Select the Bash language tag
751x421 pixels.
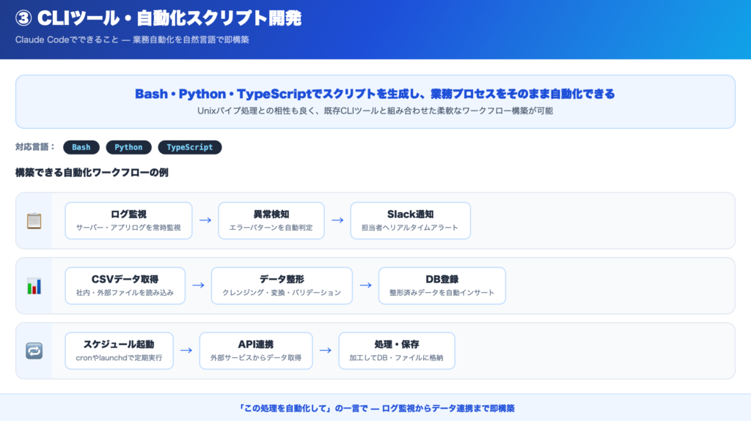click(x=81, y=147)
